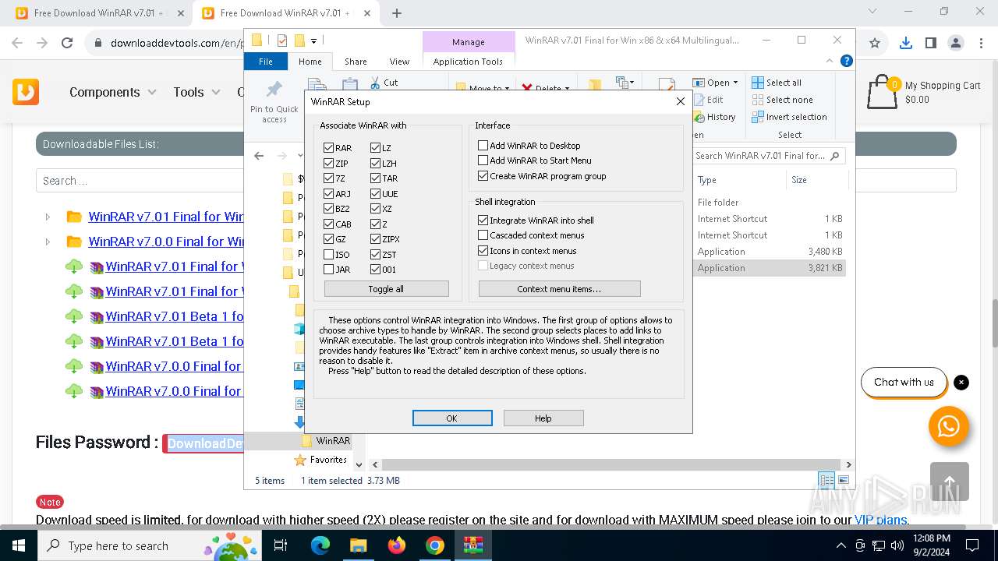998x561 pixels.
Task: Expand the WinRAR v7.01 Final folder
Action: coord(48,217)
